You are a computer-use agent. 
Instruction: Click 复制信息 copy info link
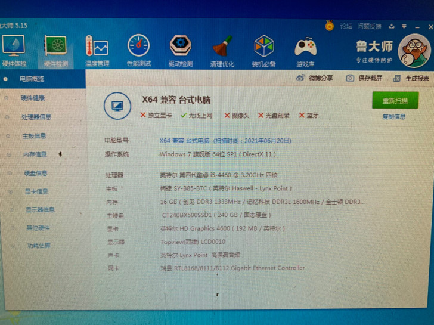click(x=394, y=116)
